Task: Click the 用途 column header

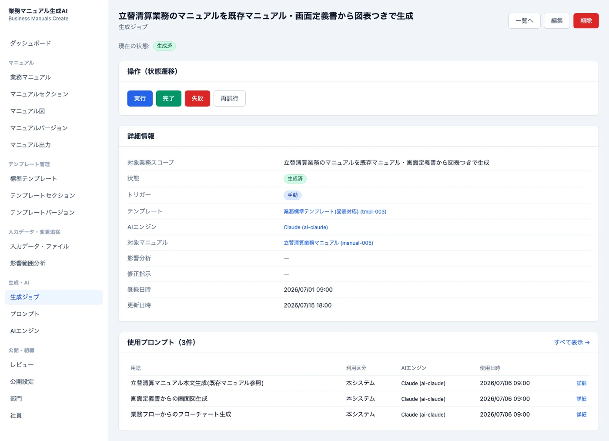Action: pos(136,368)
